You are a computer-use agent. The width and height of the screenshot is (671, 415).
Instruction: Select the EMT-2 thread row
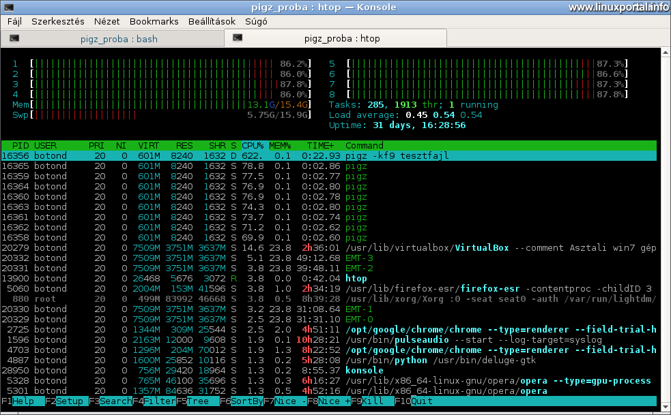tap(328, 268)
